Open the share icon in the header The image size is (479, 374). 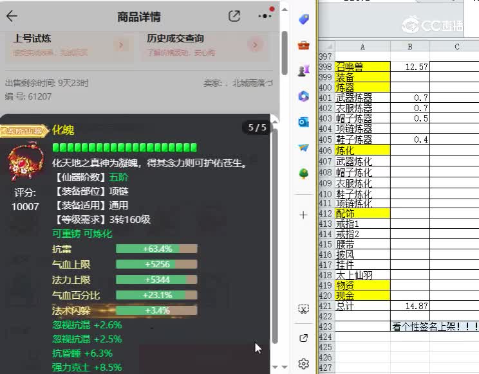[234, 16]
